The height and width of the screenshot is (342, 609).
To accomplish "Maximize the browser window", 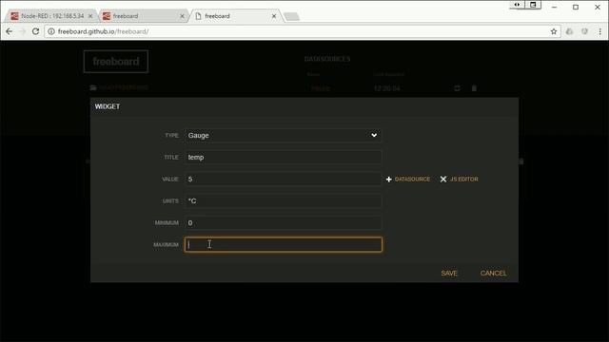I will 576,7.
